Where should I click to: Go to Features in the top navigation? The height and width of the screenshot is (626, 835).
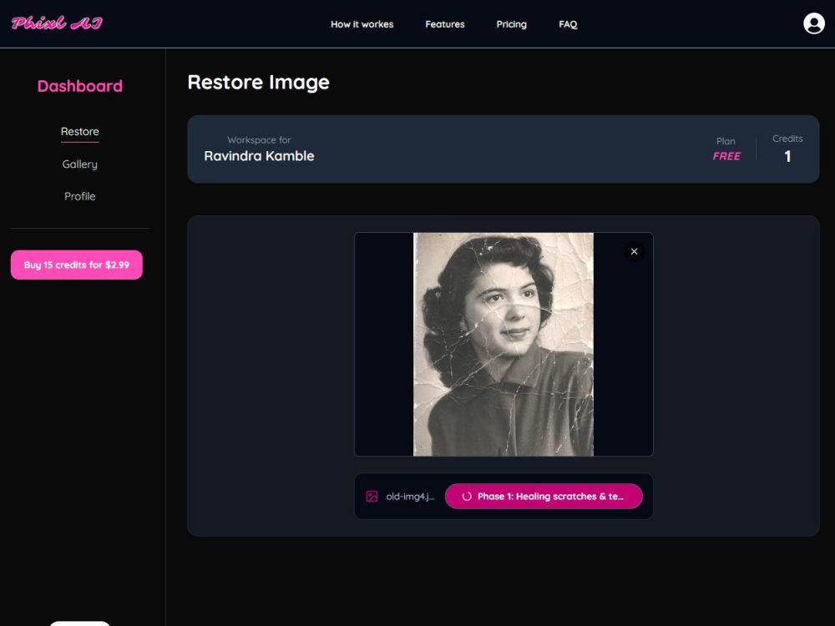click(x=445, y=24)
